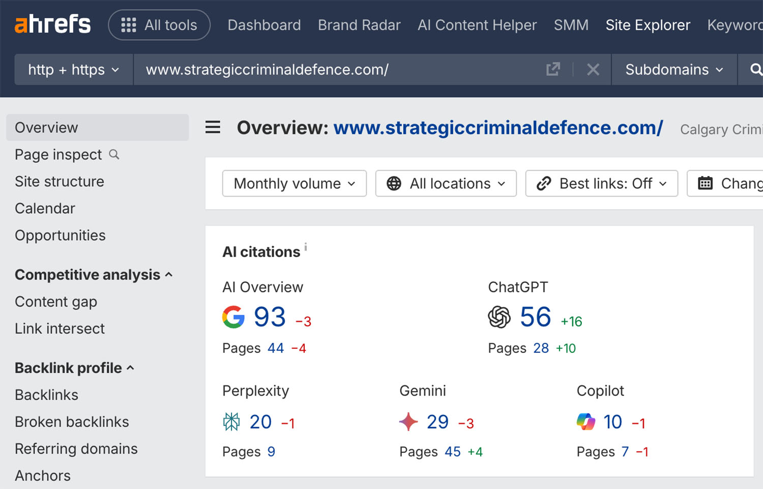This screenshot has height=489, width=763.
Task: Open the Dashboard menu item
Action: coord(264,25)
